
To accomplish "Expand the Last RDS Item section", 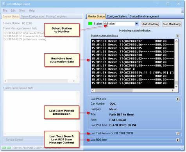I will tap(177, 140).
